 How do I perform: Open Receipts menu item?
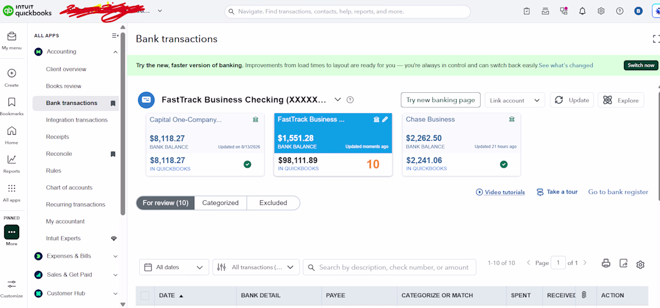click(x=57, y=137)
